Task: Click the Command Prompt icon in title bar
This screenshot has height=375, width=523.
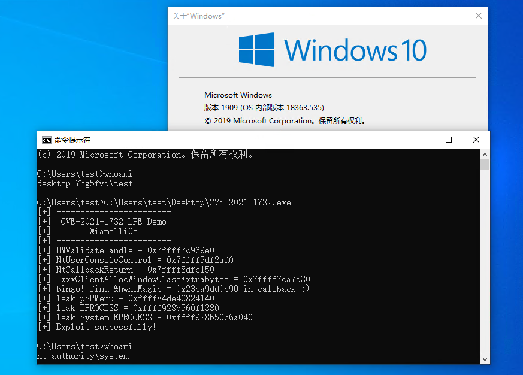Action: coord(47,140)
